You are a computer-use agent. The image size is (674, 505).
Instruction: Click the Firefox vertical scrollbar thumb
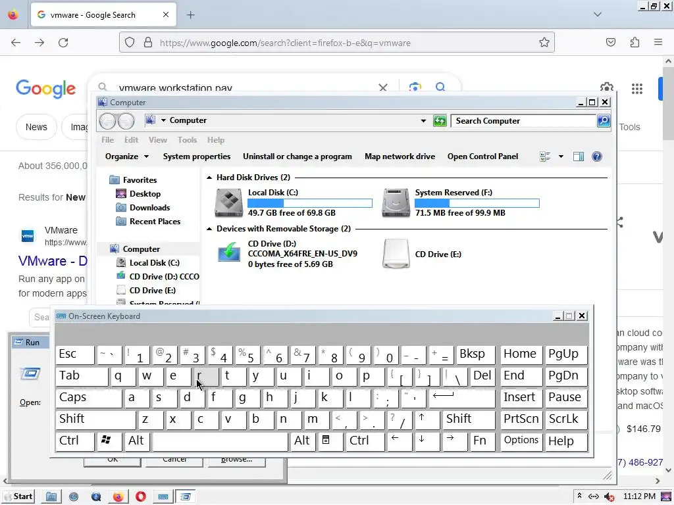tap(669, 103)
